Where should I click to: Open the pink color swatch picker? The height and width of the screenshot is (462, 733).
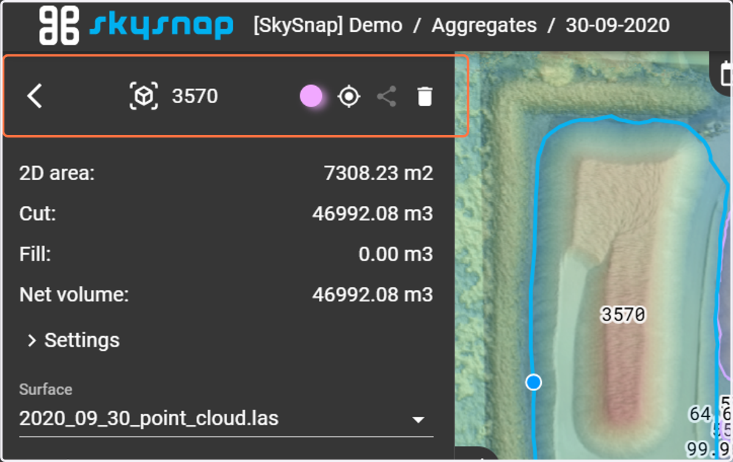pos(311,97)
